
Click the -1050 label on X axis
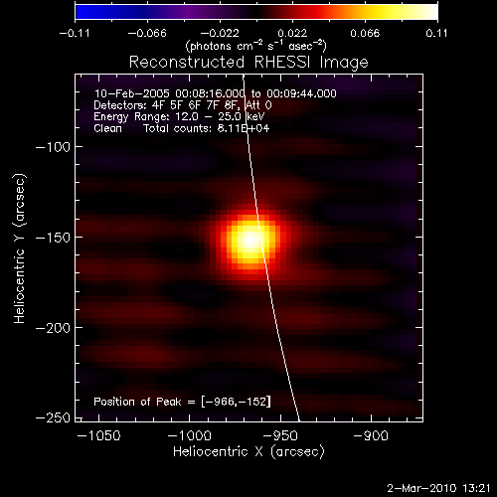[x=98, y=435]
